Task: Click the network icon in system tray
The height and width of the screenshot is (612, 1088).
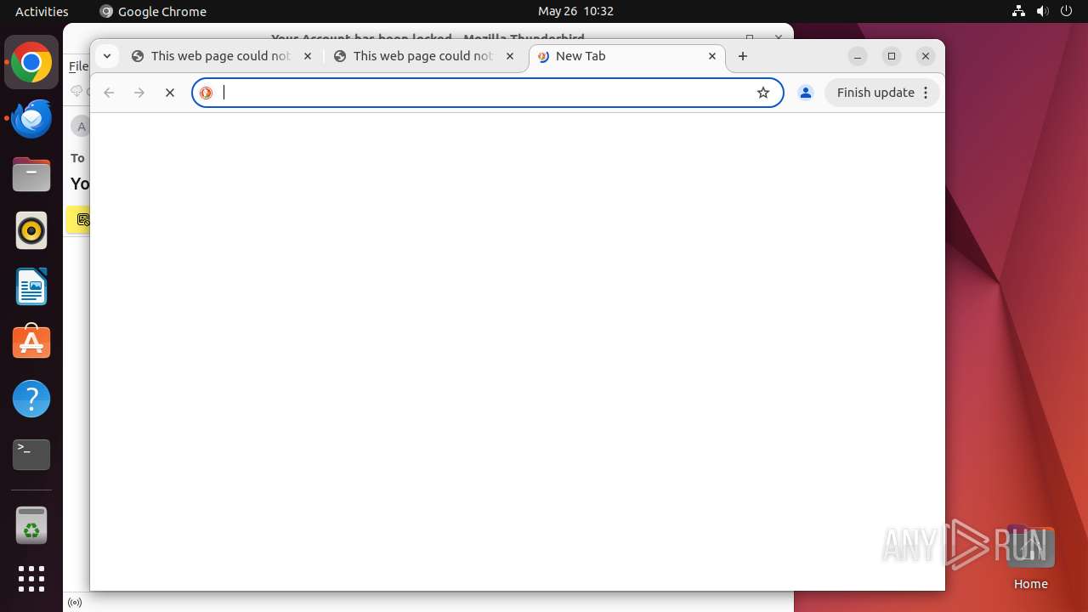Action: tap(1018, 11)
